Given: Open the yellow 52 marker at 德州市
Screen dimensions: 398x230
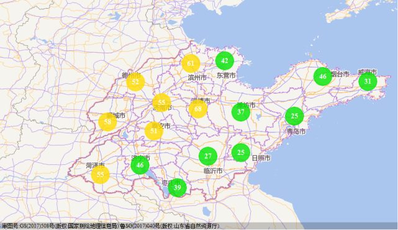Looking at the screenshot, I should pos(135,82).
